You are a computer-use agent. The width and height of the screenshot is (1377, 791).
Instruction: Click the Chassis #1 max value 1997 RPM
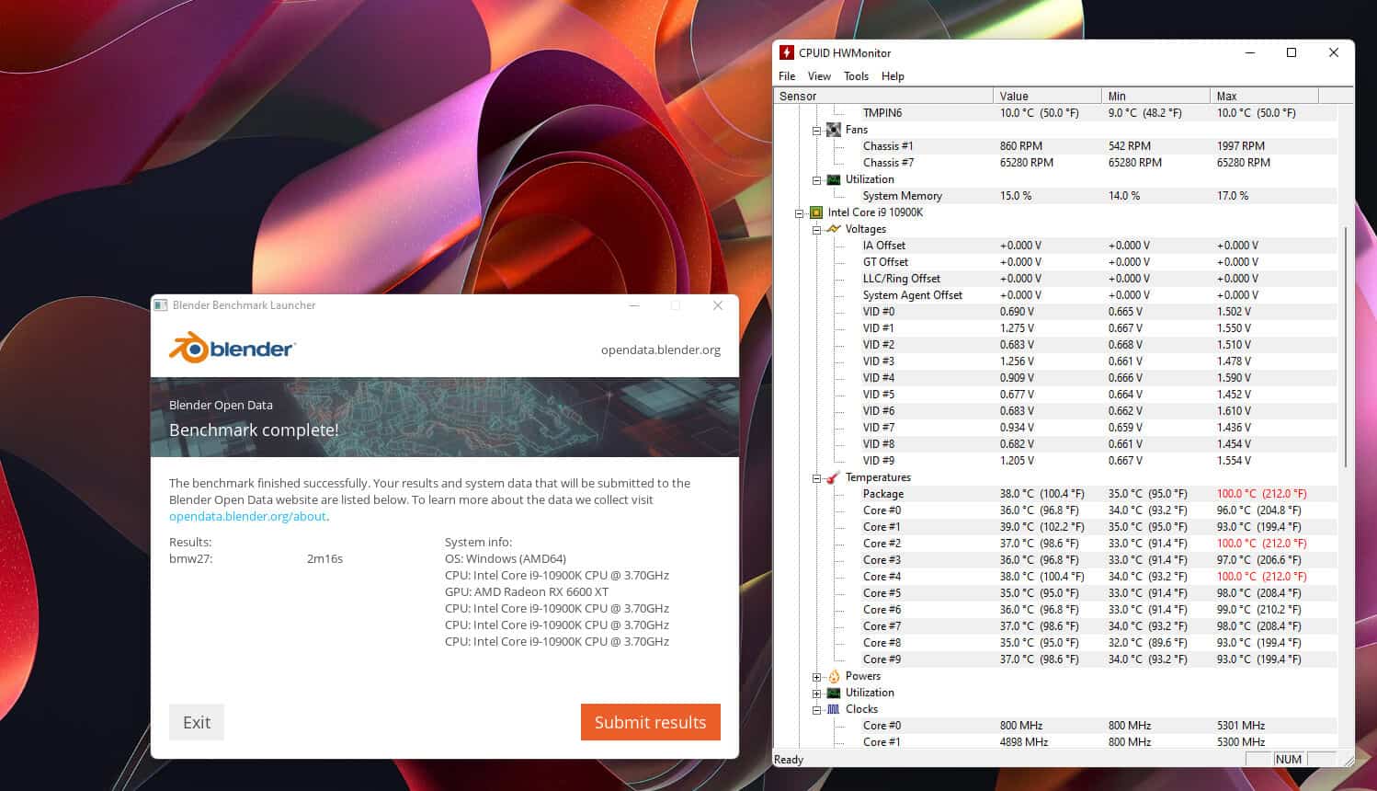click(1241, 146)
